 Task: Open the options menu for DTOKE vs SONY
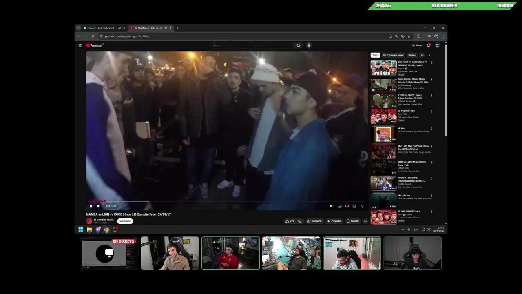(431, 95)
